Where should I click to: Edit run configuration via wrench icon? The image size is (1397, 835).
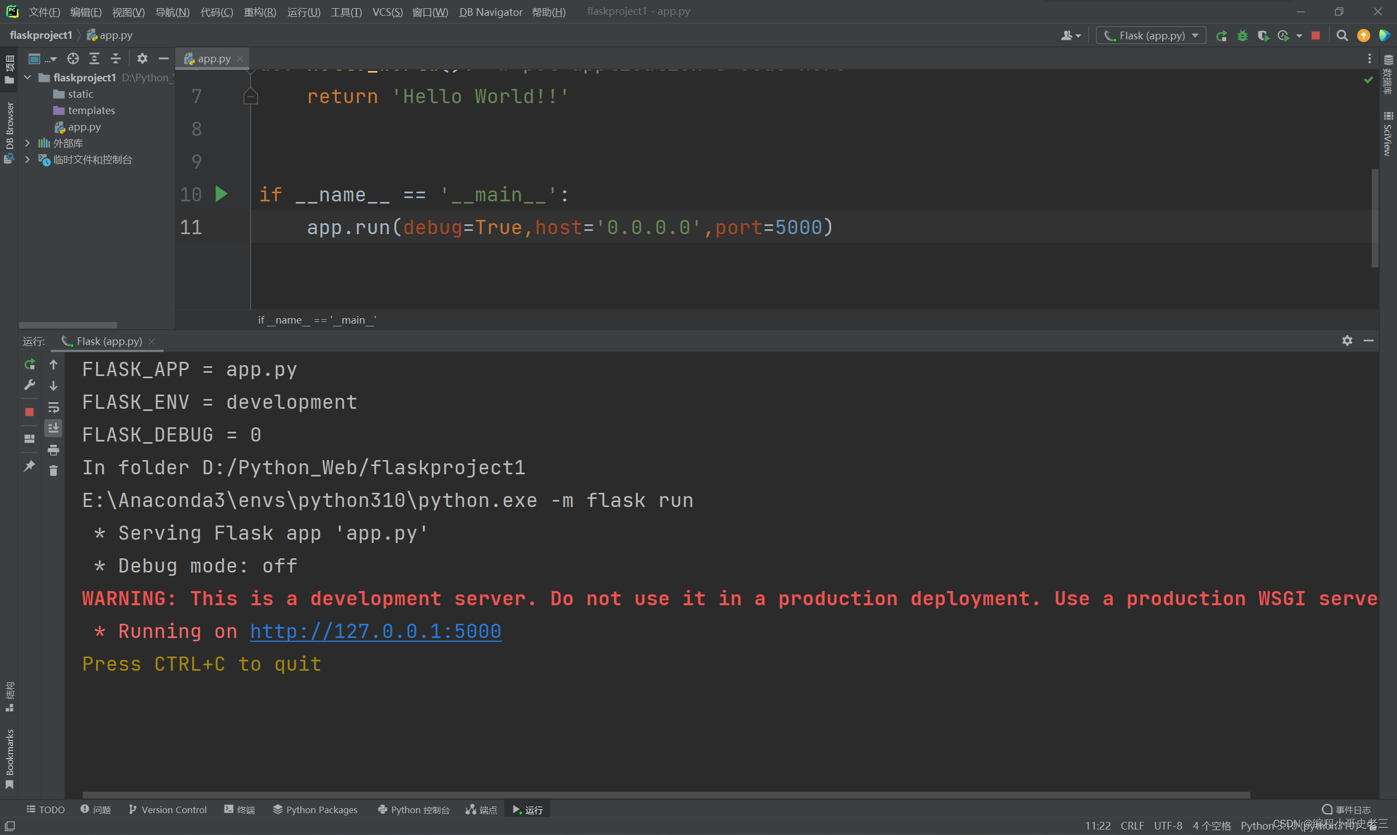29,385
